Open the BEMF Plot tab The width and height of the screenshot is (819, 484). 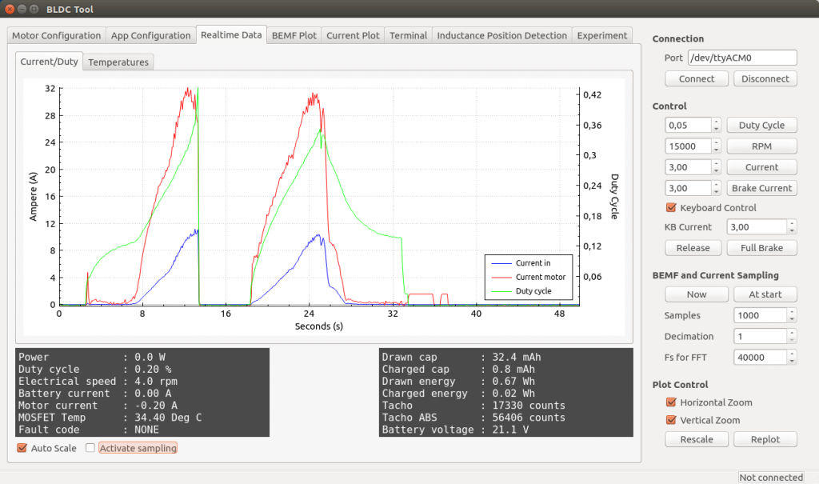click(294, 35)
